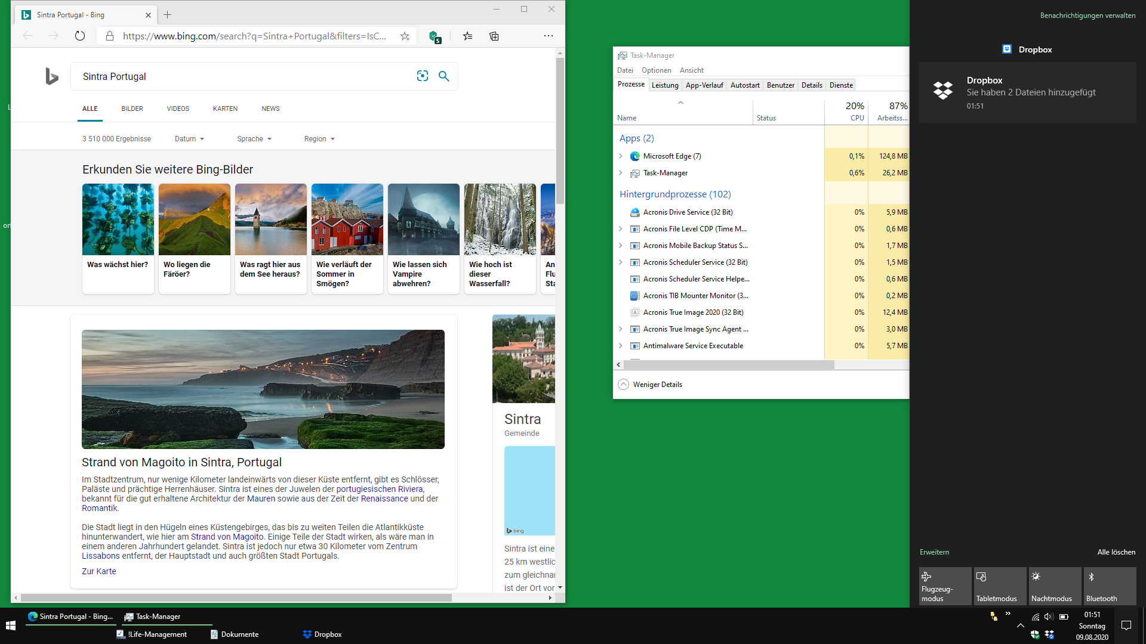Add page to favorites with the star icon
1146x644 pixels.
pyautogui.click(x=405, y=36)
